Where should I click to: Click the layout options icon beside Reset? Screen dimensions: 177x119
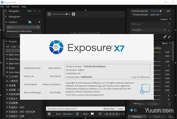(x=171, y=117)
